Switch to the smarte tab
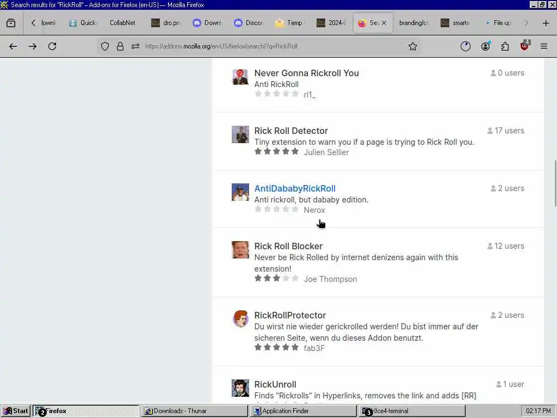Screen dimensions: 557x418 click(455, 23)
